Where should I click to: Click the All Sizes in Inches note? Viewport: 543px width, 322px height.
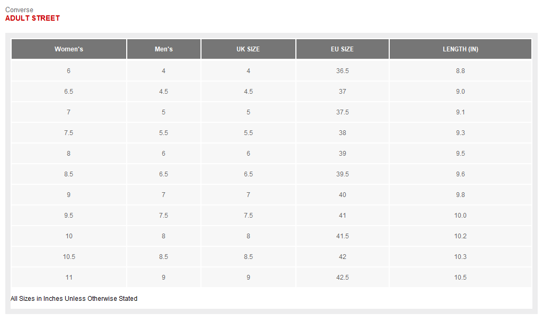74,299
